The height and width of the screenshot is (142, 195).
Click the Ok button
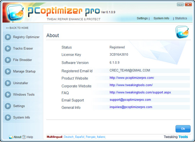point(183,129)
